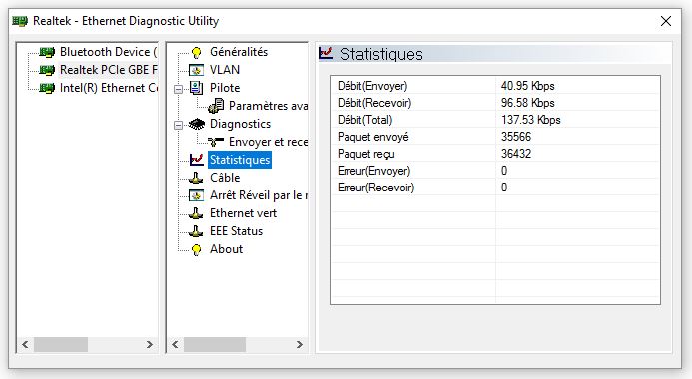
Task: Click the Erreur(Envoyer) value 0
Action: (504, 171)
